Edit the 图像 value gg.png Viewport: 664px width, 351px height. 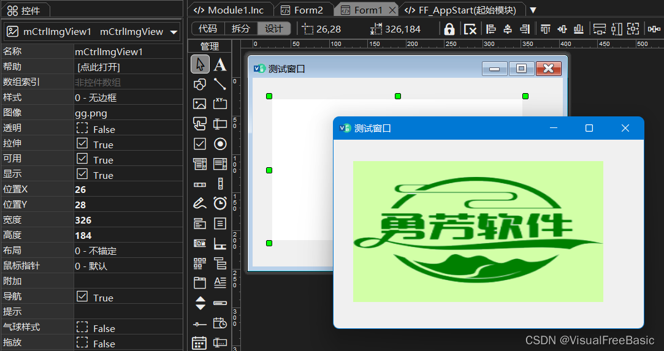(x=128, y=113)
